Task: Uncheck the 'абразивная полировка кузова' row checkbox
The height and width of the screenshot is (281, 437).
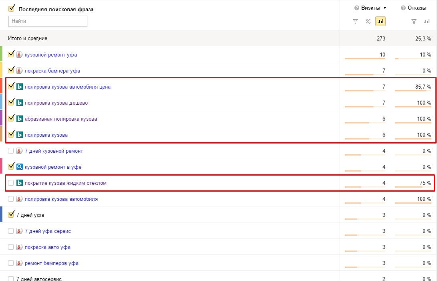Action: coord(11,118)
